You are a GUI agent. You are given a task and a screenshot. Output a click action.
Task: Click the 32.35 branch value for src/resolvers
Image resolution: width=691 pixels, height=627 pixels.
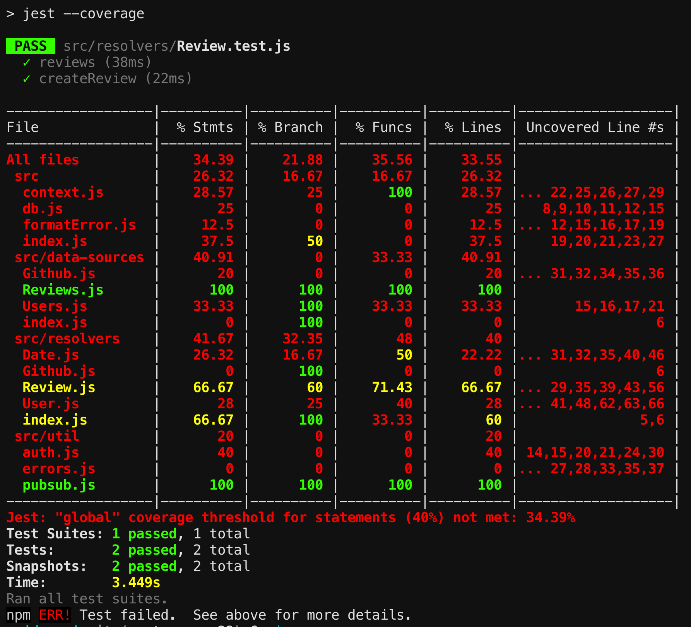(x=303, y=339)
